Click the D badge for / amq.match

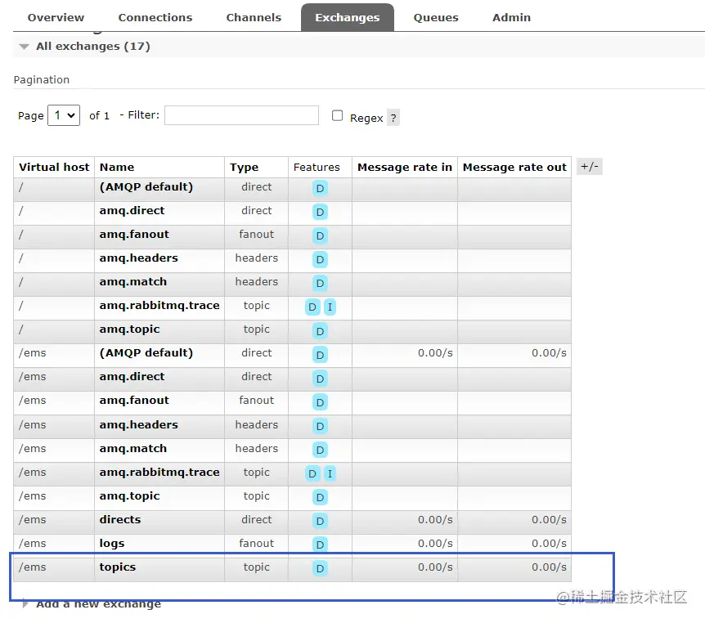click(x=320, y=283)
